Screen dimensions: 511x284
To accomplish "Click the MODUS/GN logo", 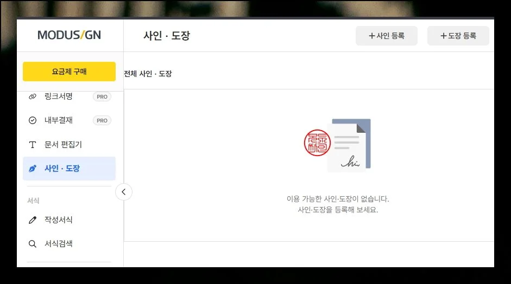I will [x=69, y=35].
